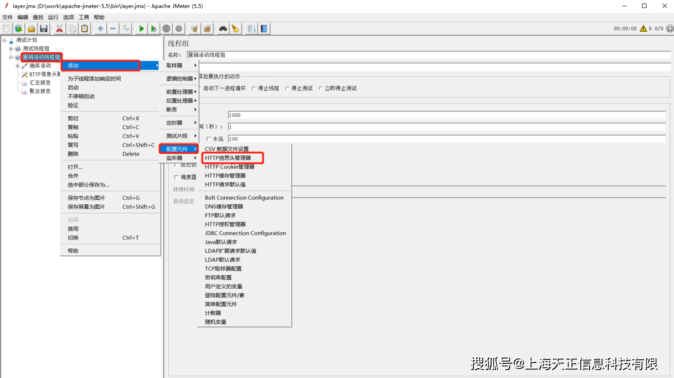Click the loop count field showing 100
674x378 pixels.
(x=447, y=139)
